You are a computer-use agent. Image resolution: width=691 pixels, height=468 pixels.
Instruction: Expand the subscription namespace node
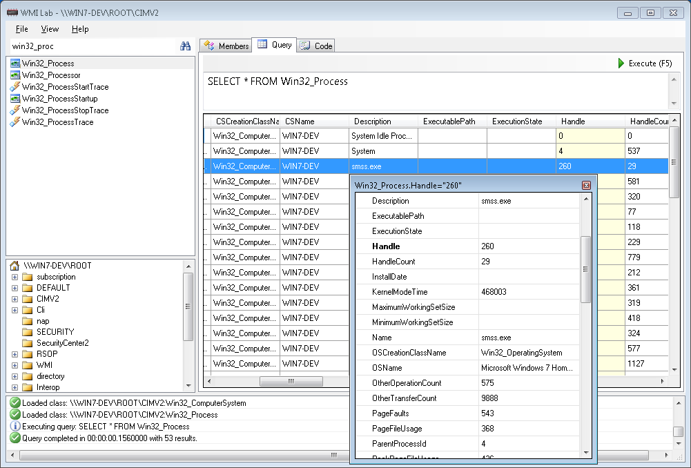point(14,277)
